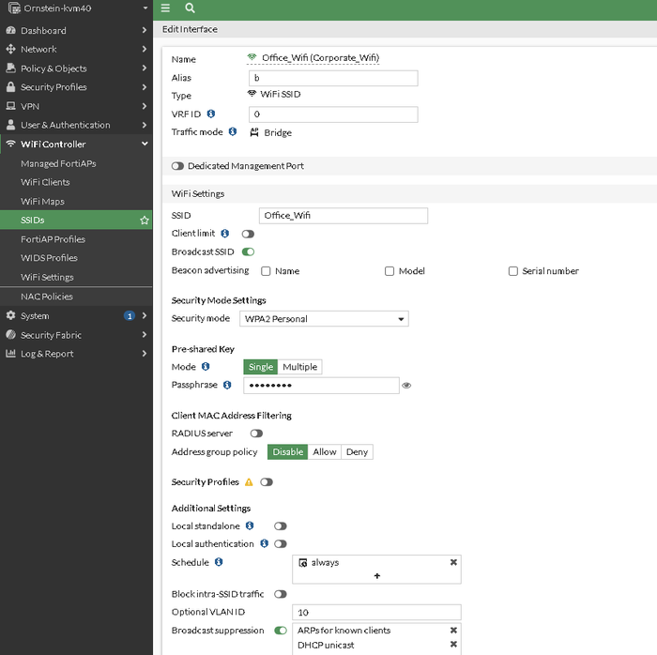Add a schedule with the plus icon

[377, 576]
